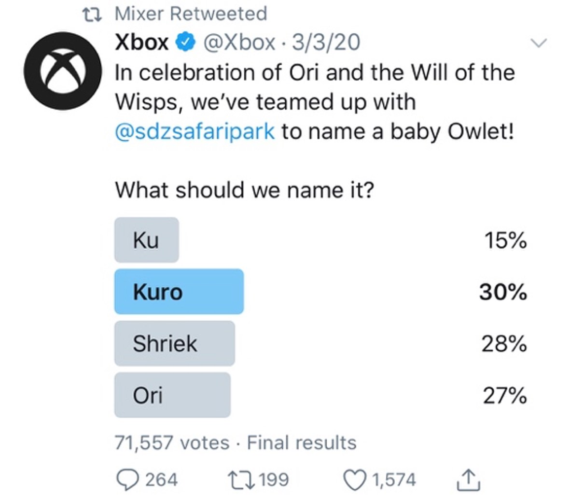This screenshot has height=495, width=570.
Task: Click the 71,557 votes count
Action: (x=172, y=442)
